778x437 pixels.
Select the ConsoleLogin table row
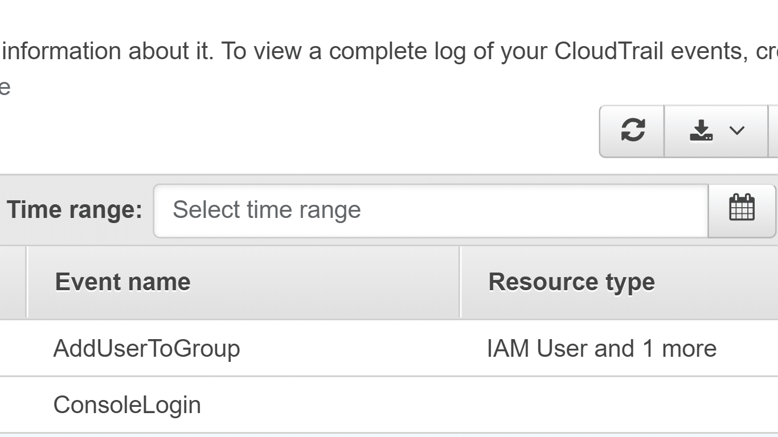(x=285, y=404)
